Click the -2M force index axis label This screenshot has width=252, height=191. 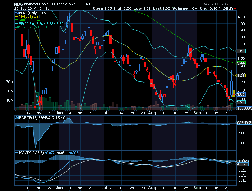[240, 143]
